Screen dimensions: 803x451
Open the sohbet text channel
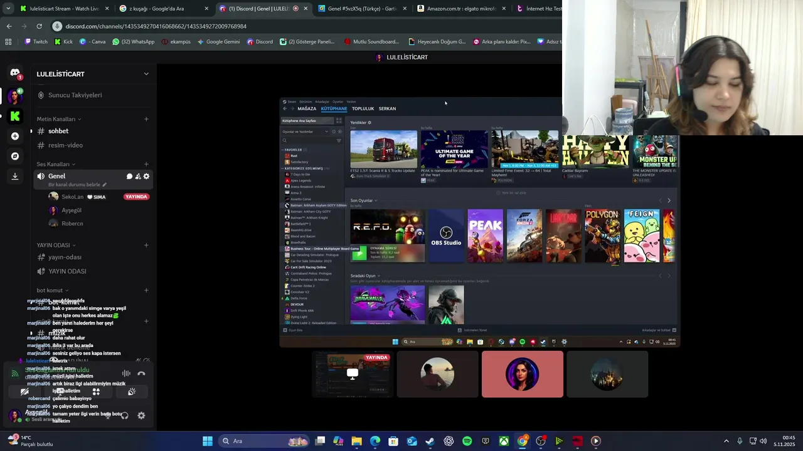point(92,131)
